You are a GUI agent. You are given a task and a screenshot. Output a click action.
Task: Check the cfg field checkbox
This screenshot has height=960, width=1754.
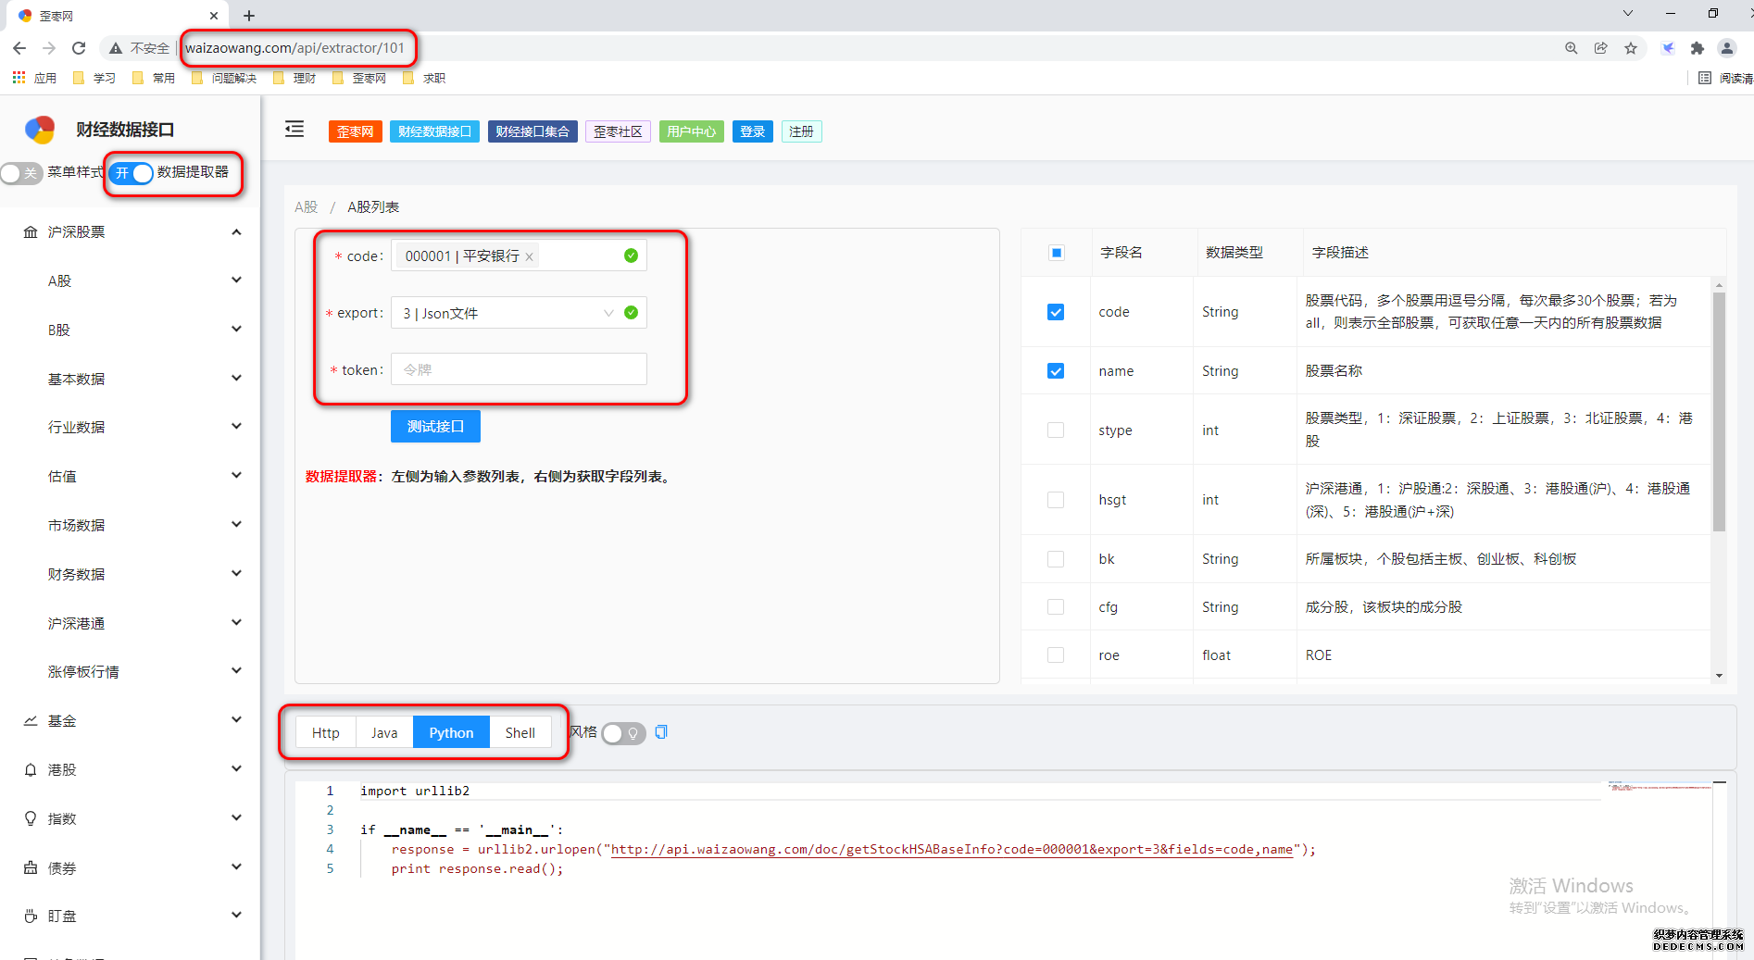point(1056,607)
